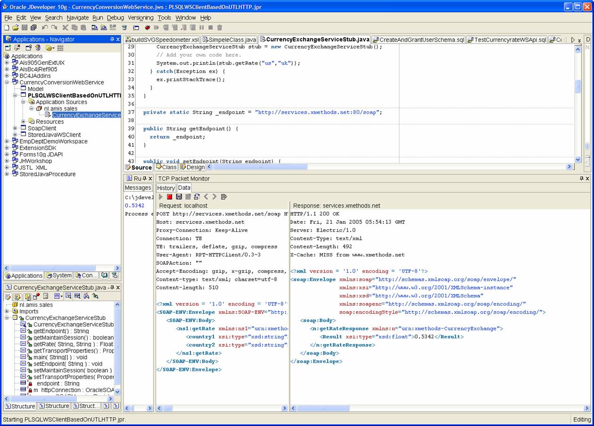
Task: Toggle the pin on Structure panel header
Action: tap(112, 287)
